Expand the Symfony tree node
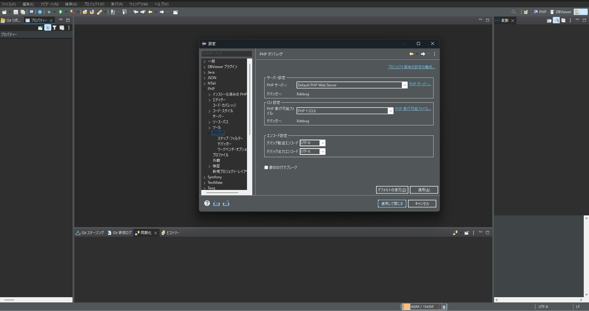Image resolution: width=589 pixels, height=311 pixels. click(204, 177)
